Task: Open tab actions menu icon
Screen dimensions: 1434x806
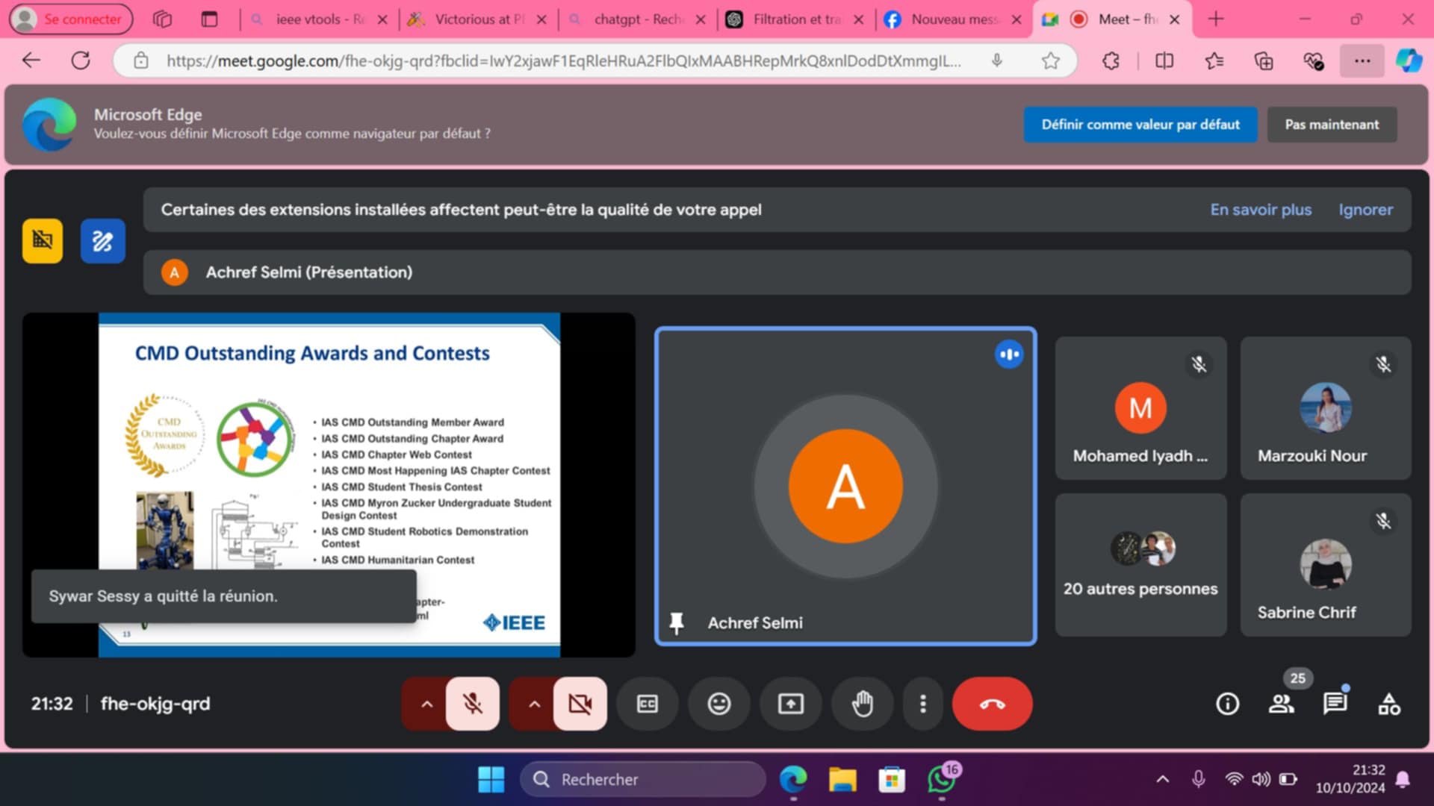Action: point(210,19)
